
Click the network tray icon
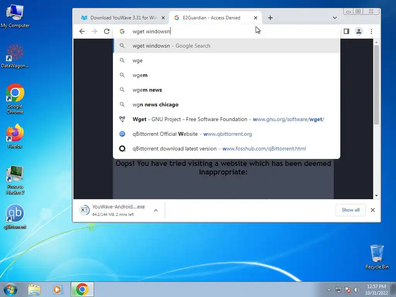338,290
